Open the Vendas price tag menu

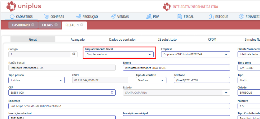[120, 17]
